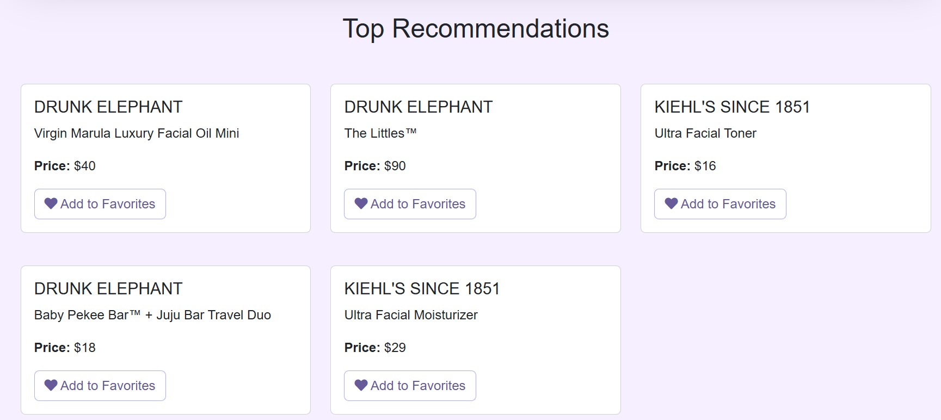Screen dimensions: 941x420
Task: Click the Virgin Marula Luxury Facial Oil Mini name
Action: tap(137, 133)
